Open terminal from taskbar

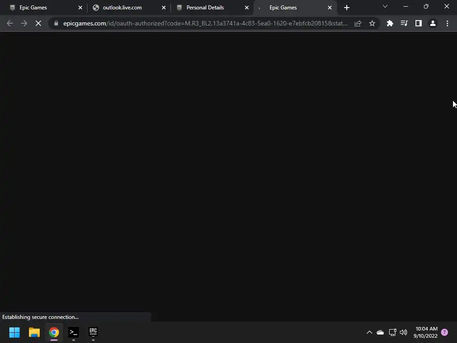click(x=74, y=332)
